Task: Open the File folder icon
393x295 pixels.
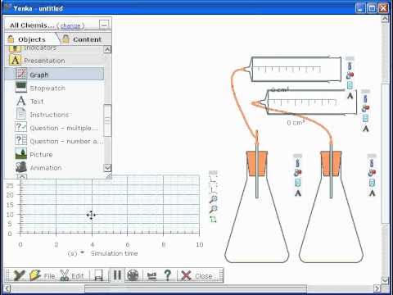Action: pyautogui.click(x=35, y=275)
